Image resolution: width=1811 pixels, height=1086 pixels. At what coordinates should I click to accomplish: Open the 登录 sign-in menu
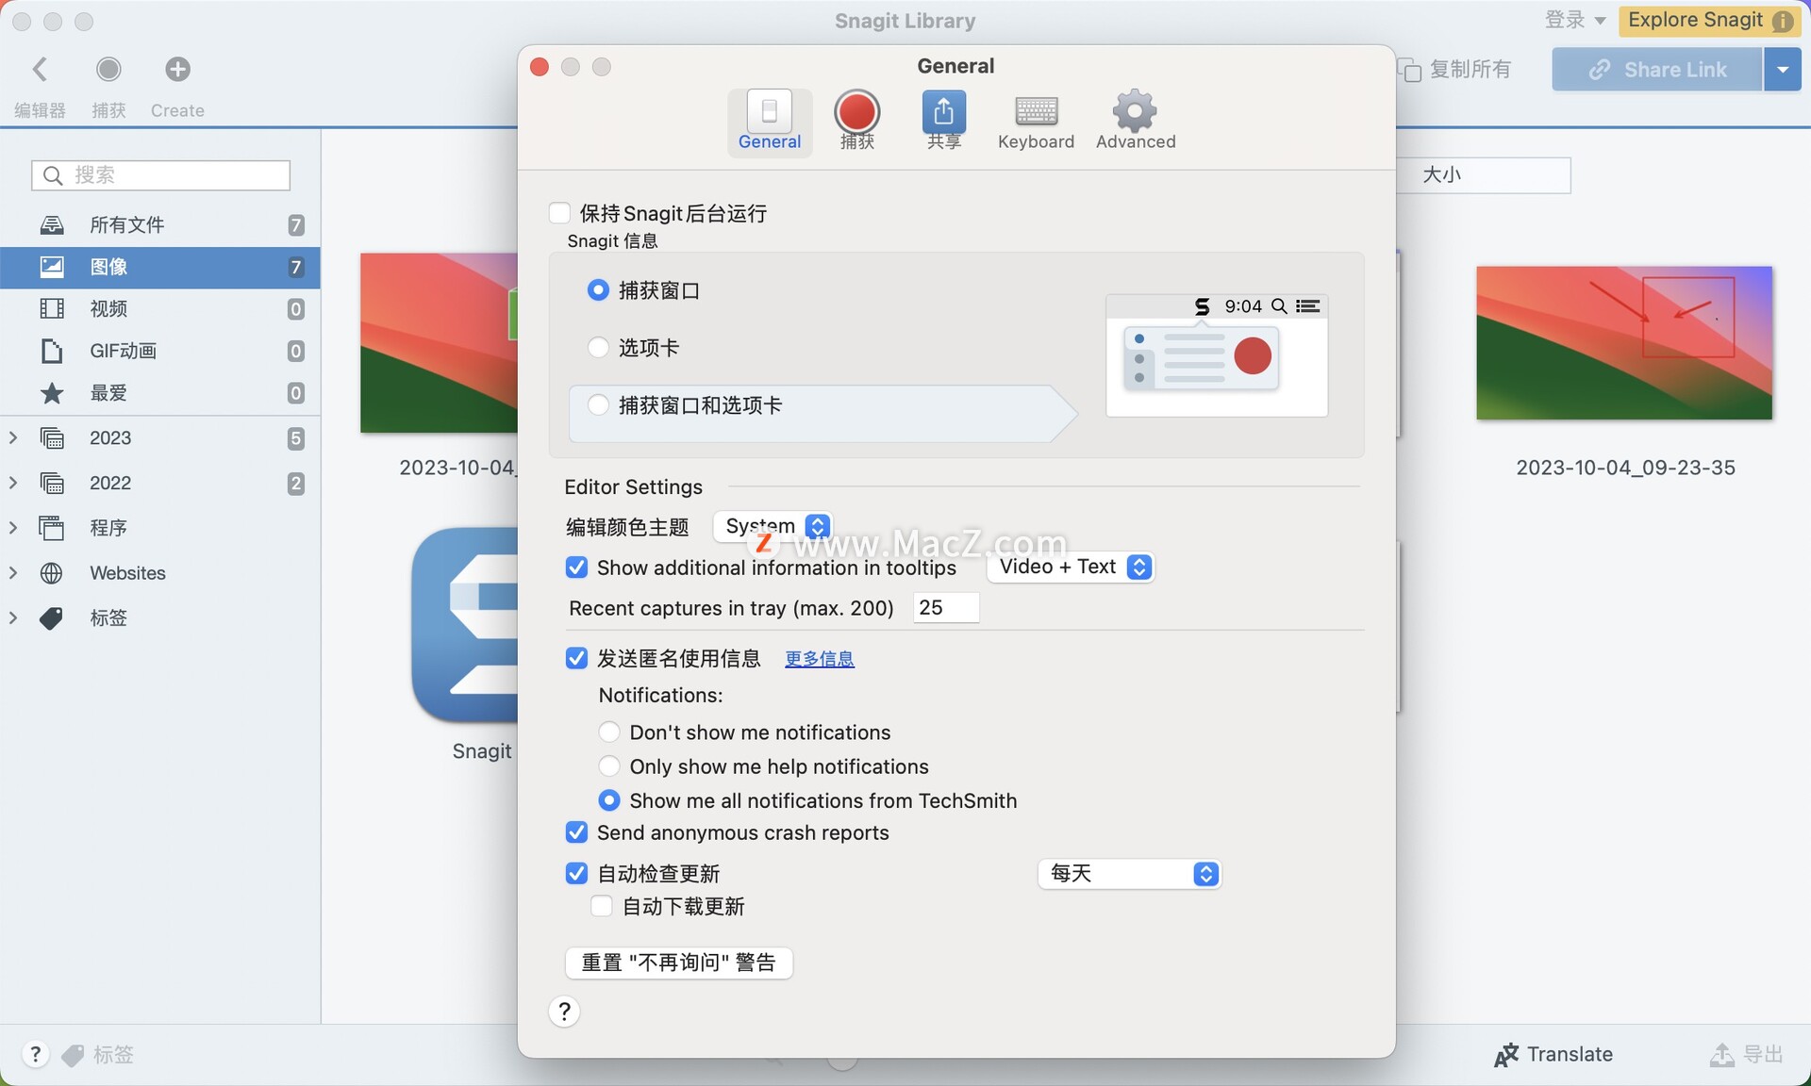click(1575, 20)
